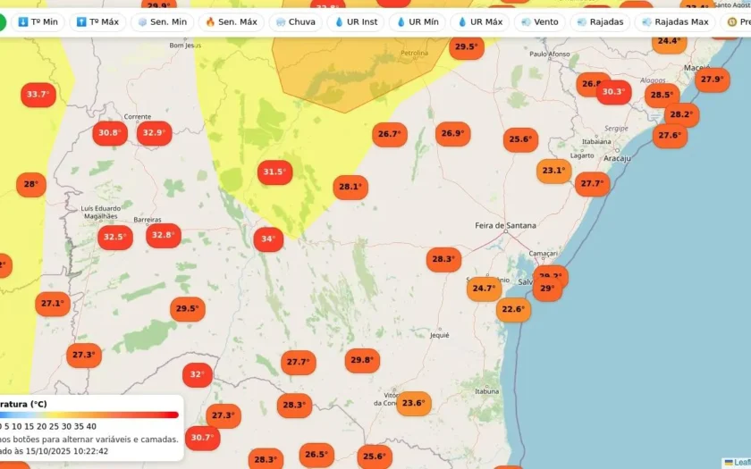Click the 32.8° marker near Barreiras
The height and width of the screenshot is (469, 751).
(164, 235)
